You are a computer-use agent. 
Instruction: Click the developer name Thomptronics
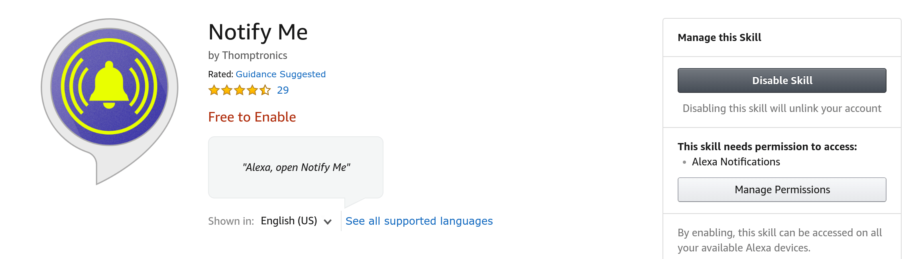[x=255, y=55]
